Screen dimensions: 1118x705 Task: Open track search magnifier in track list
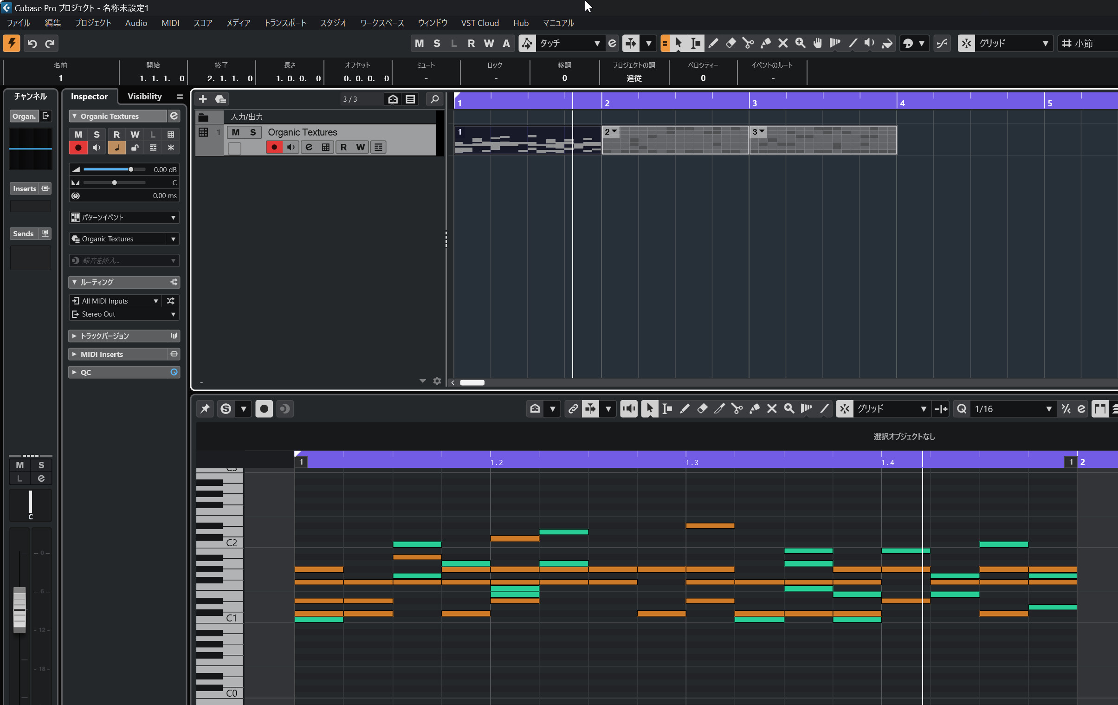click(434, 99)
